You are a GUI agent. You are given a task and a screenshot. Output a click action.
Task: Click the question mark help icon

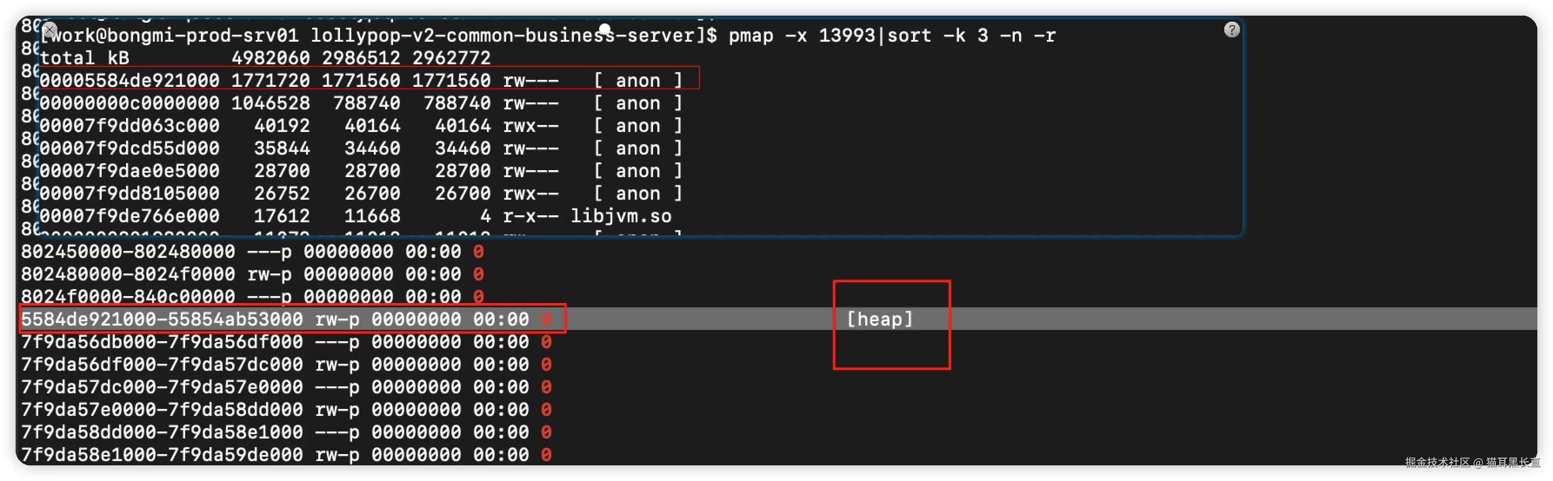click(1232, 30)
